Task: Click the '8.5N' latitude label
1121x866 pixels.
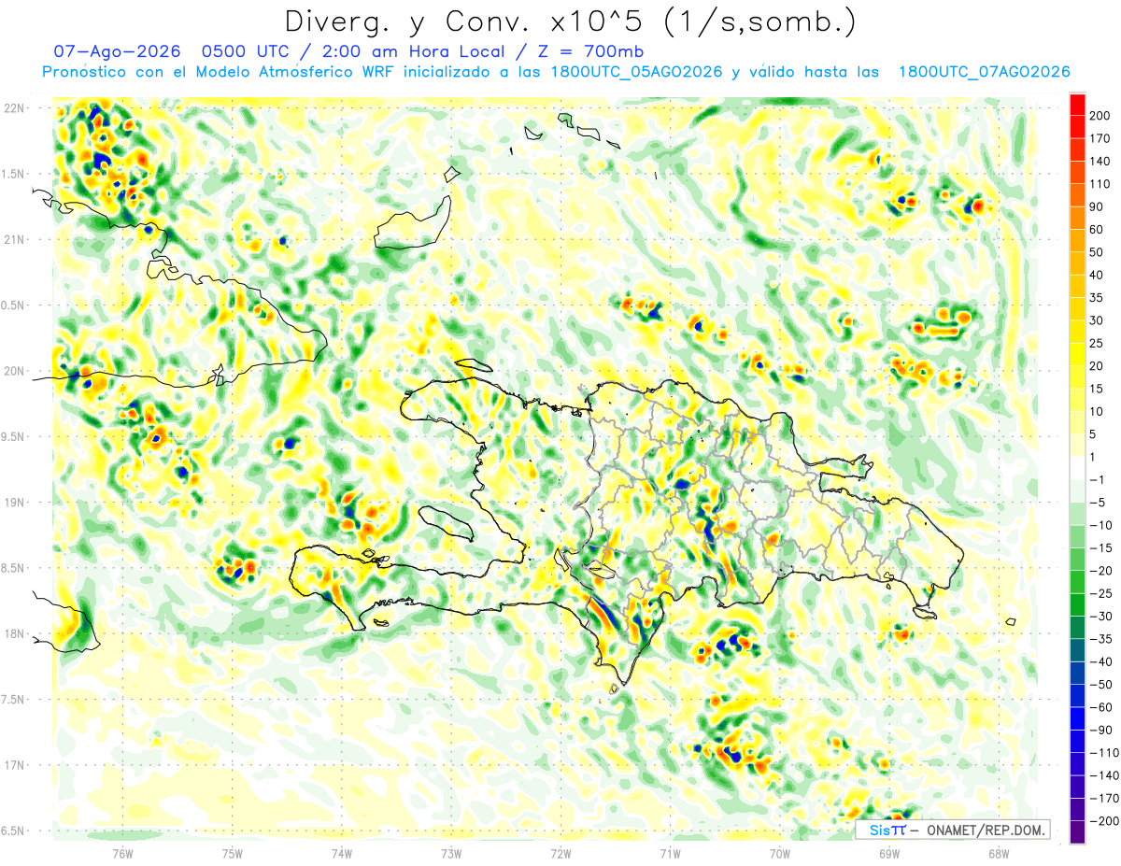Action: (14, 568)
